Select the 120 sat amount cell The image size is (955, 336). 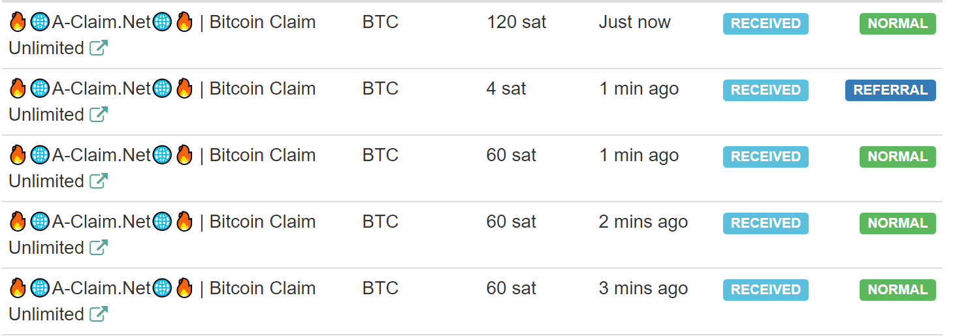pos(516,22)
